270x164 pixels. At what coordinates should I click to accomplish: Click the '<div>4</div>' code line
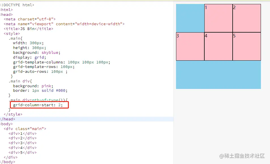22,148
